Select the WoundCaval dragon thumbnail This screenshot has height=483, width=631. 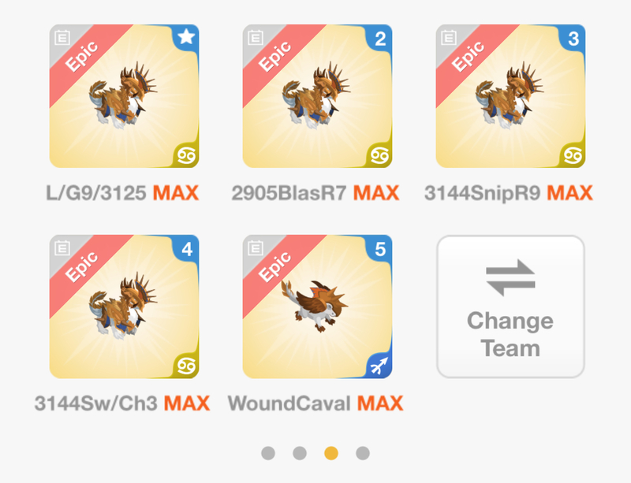tap(317, 307)
